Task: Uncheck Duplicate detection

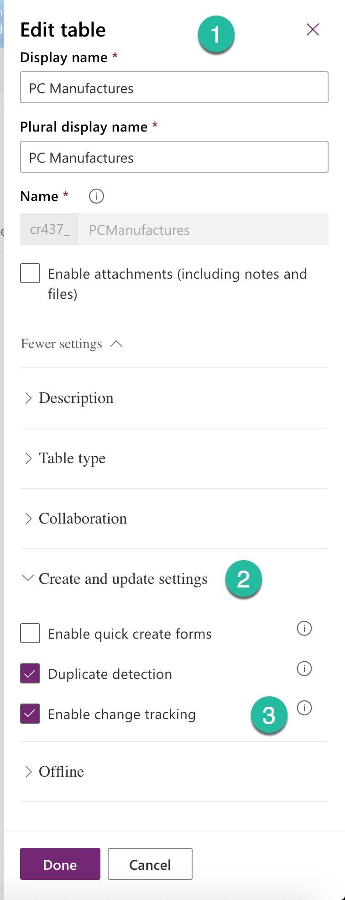Action: [x=30, y=673]
